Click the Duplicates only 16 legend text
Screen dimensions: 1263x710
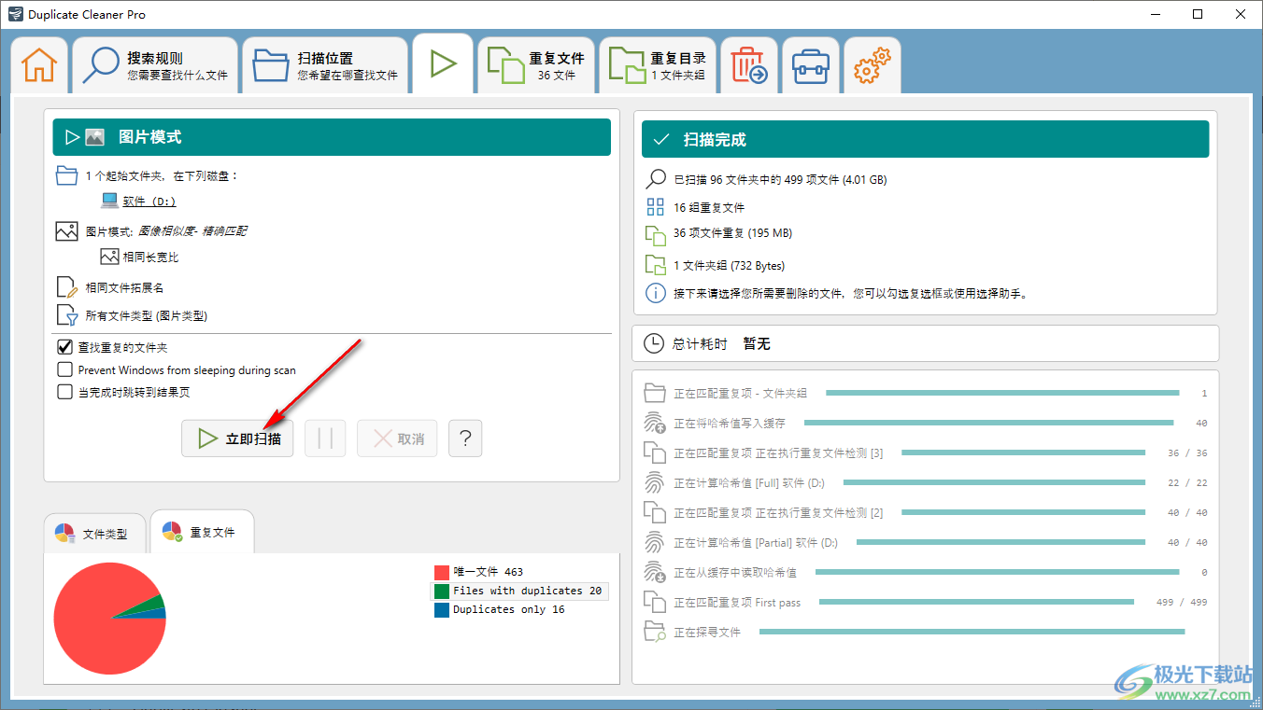click(x=509, y=609)
